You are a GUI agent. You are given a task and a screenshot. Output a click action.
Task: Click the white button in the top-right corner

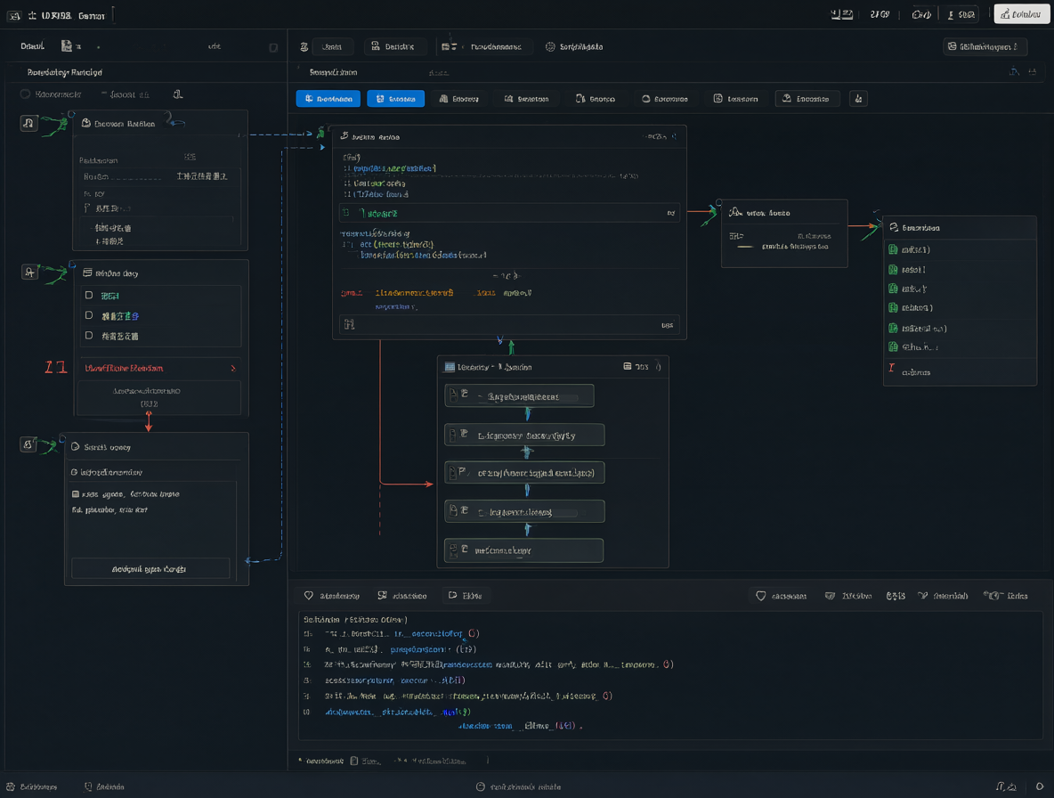[x=1021, y=14]
